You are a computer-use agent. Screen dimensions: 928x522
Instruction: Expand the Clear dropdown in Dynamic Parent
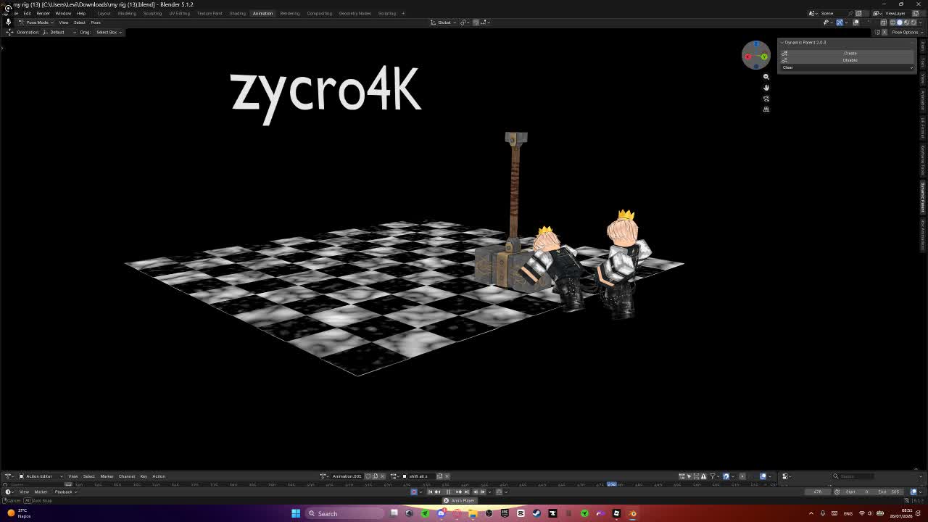(x=848, y=67)
